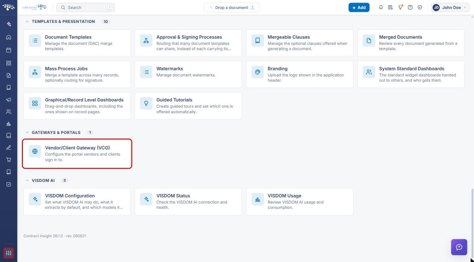Open the VISDOM Usage card
Image resolution: width=474 pixels, height=262 pixels.
pyautogui.click(x=300, y=202)
